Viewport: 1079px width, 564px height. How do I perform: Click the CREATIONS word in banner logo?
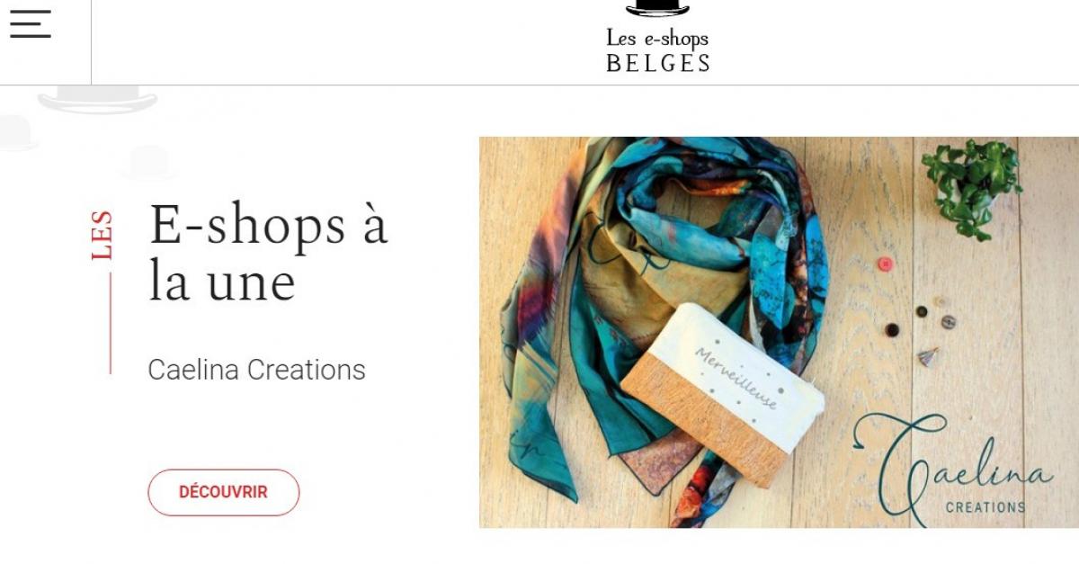tap(985, 507)
